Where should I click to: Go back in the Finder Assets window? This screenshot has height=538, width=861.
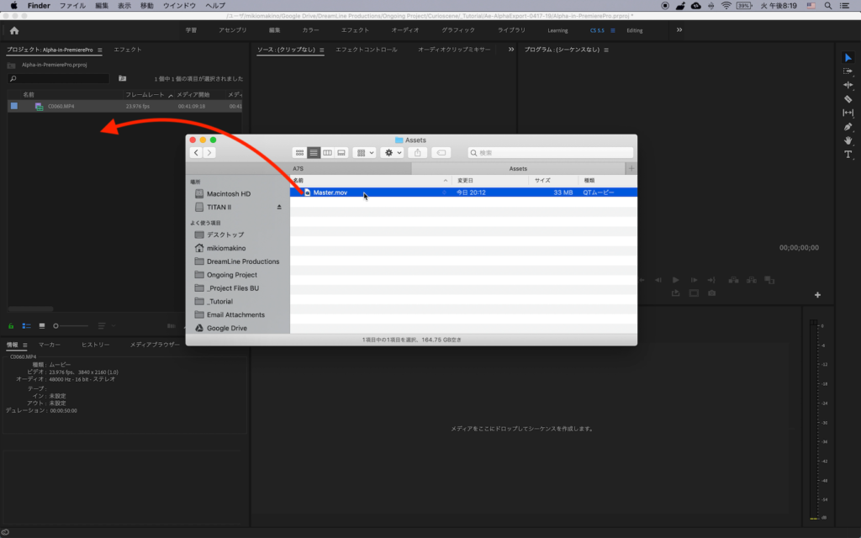[x=196, y=153]
